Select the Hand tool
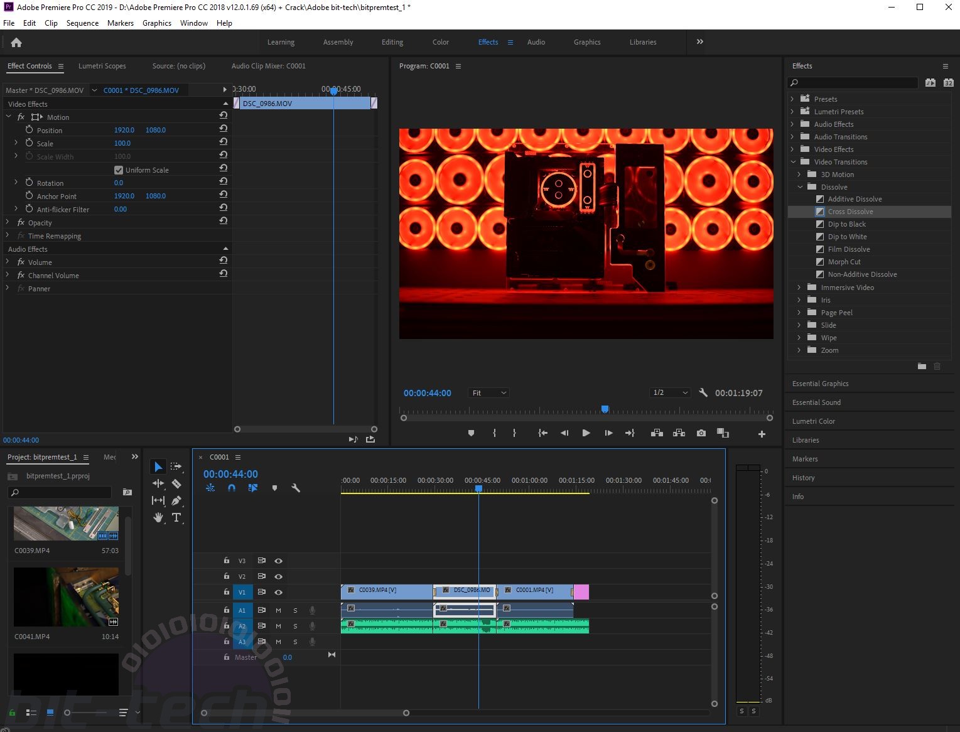Screen dimensions: 960x732 tap(158, 517)
